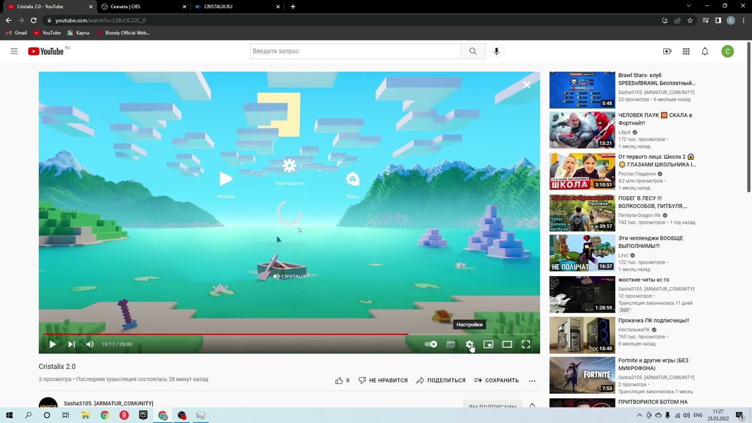Reload the current page
Image resolution: width=752 pixels, height=423 pixels.
pos(33,20)
